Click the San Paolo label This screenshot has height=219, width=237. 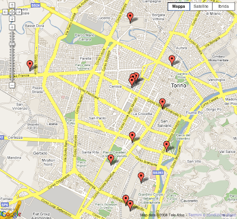tap(97, 118)
